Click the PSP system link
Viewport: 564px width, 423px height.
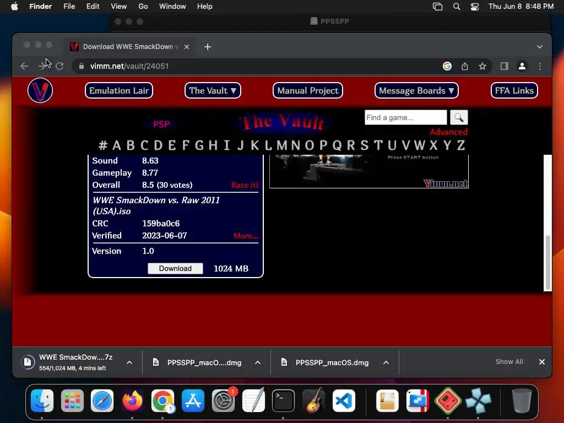161,124
